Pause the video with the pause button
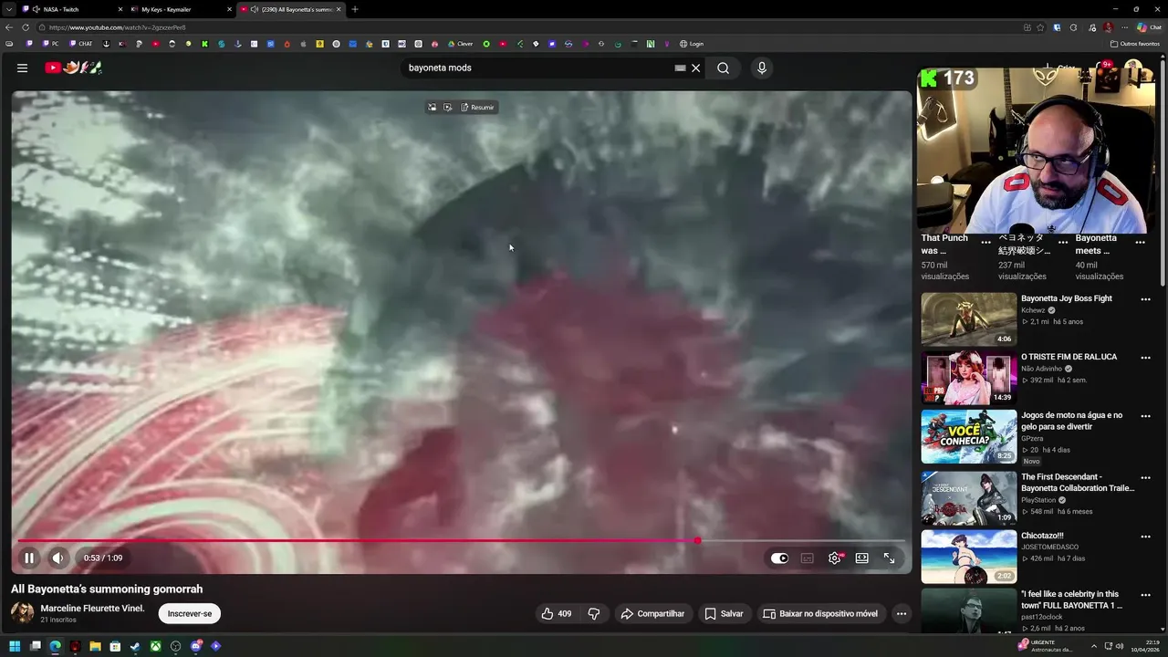Image resolution: width=1168 pixels, height=657 pixels. (x=29, y=558)
